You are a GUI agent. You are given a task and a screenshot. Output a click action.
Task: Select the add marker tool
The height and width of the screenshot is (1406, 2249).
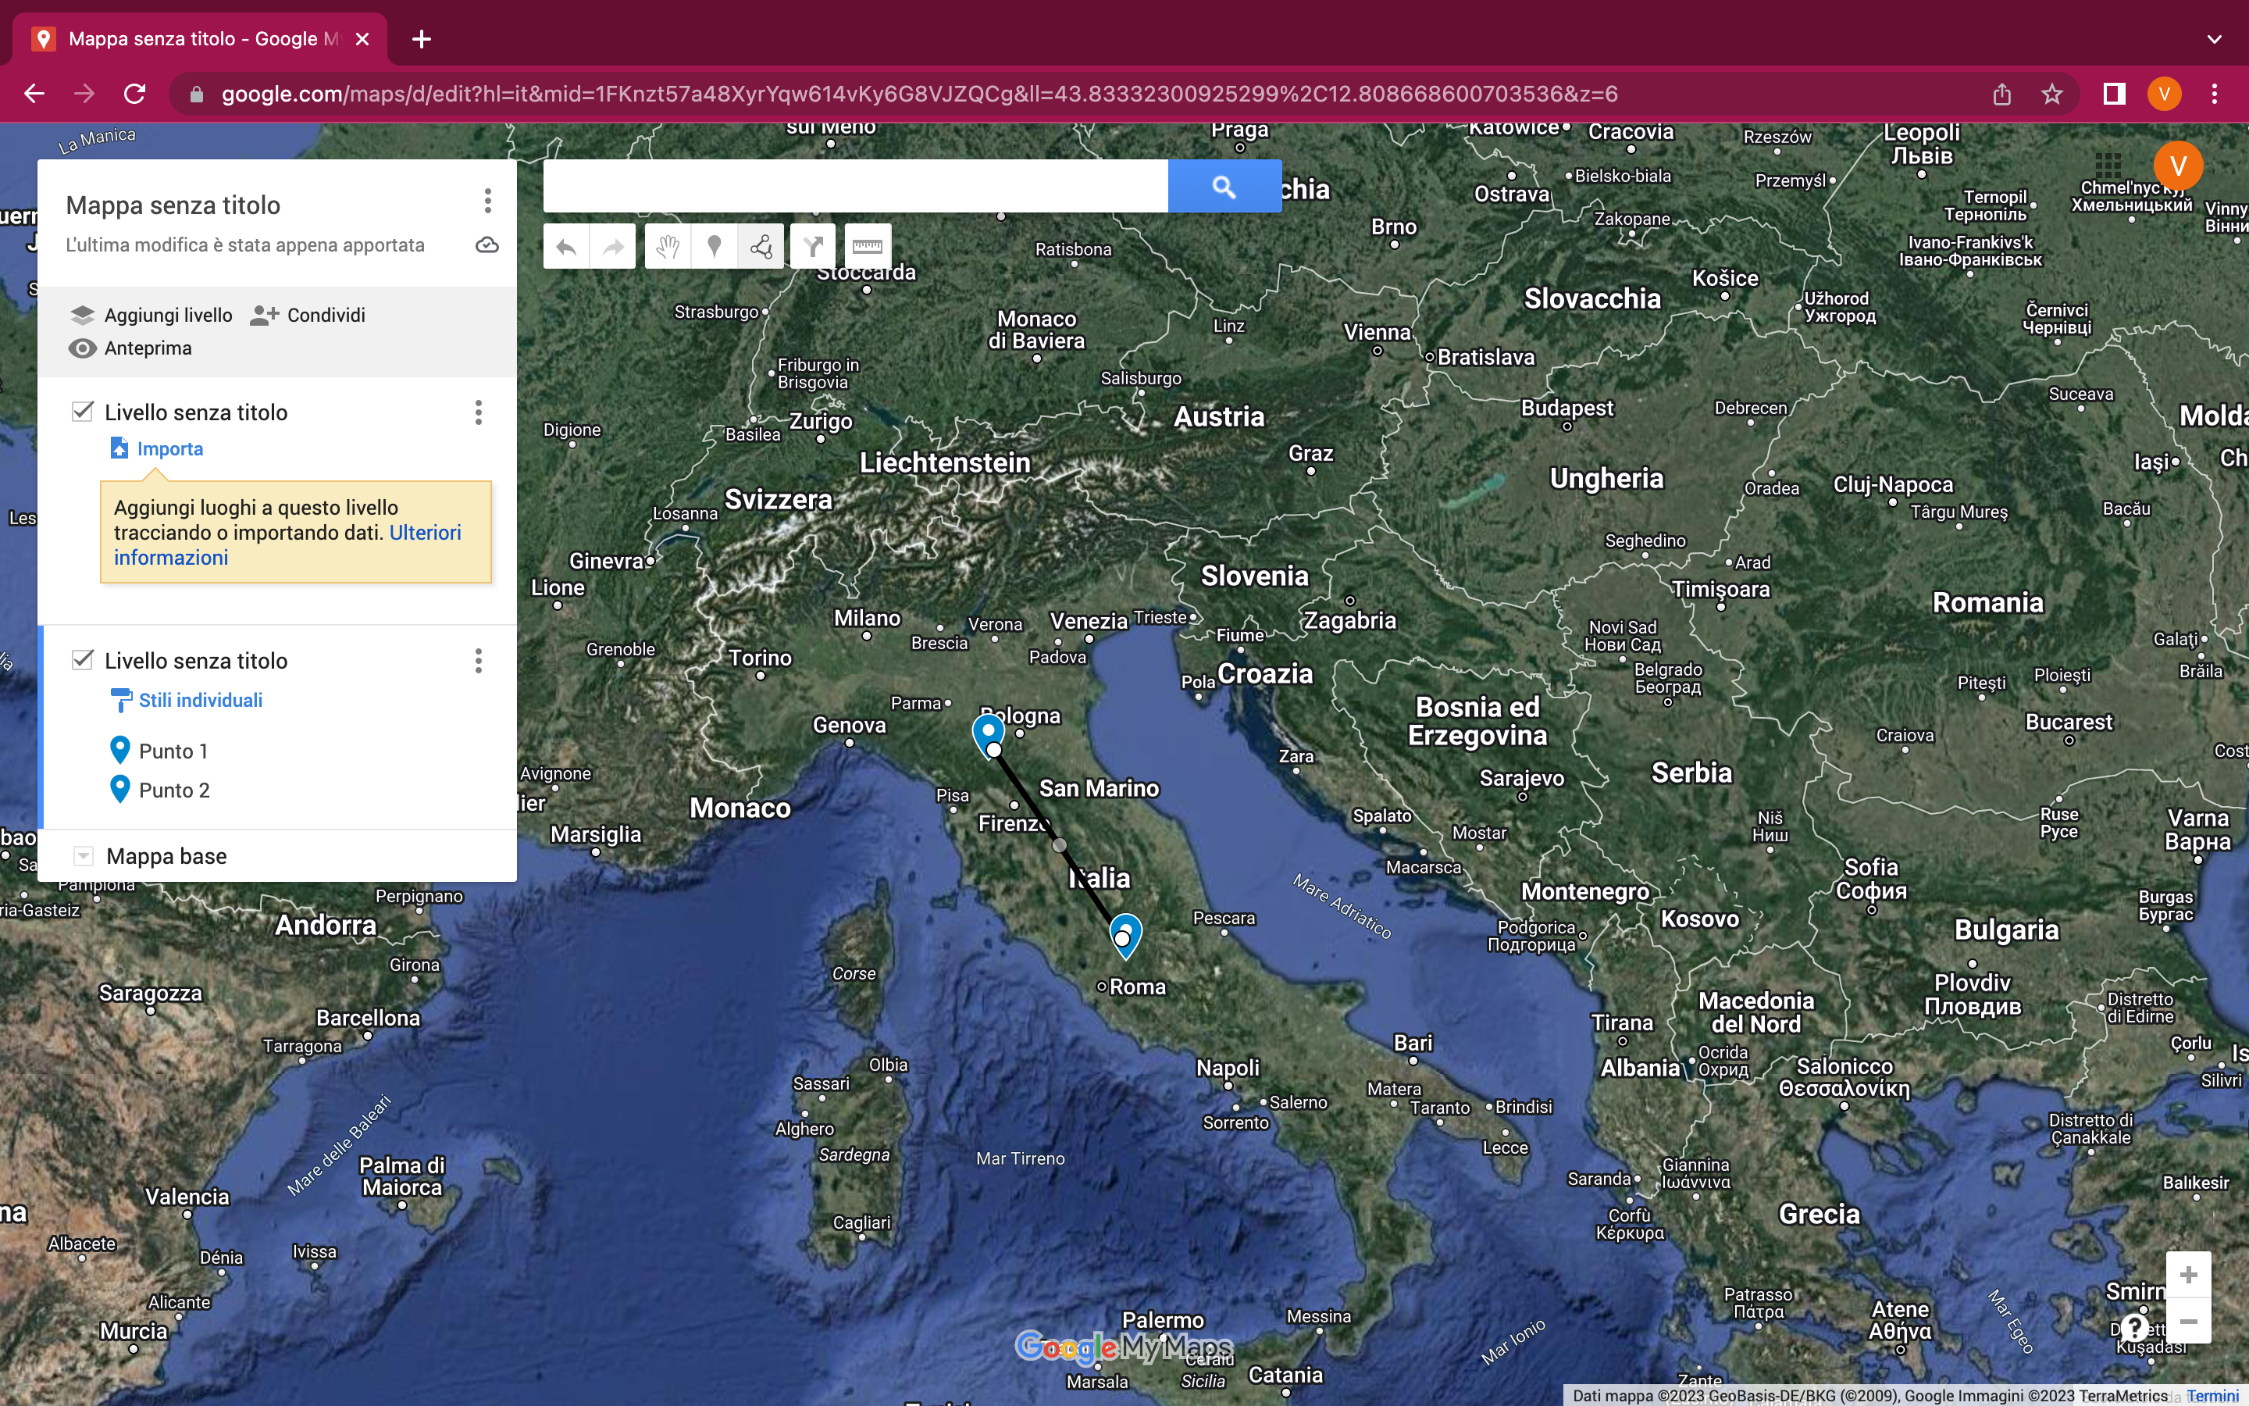tap(714, 246)
